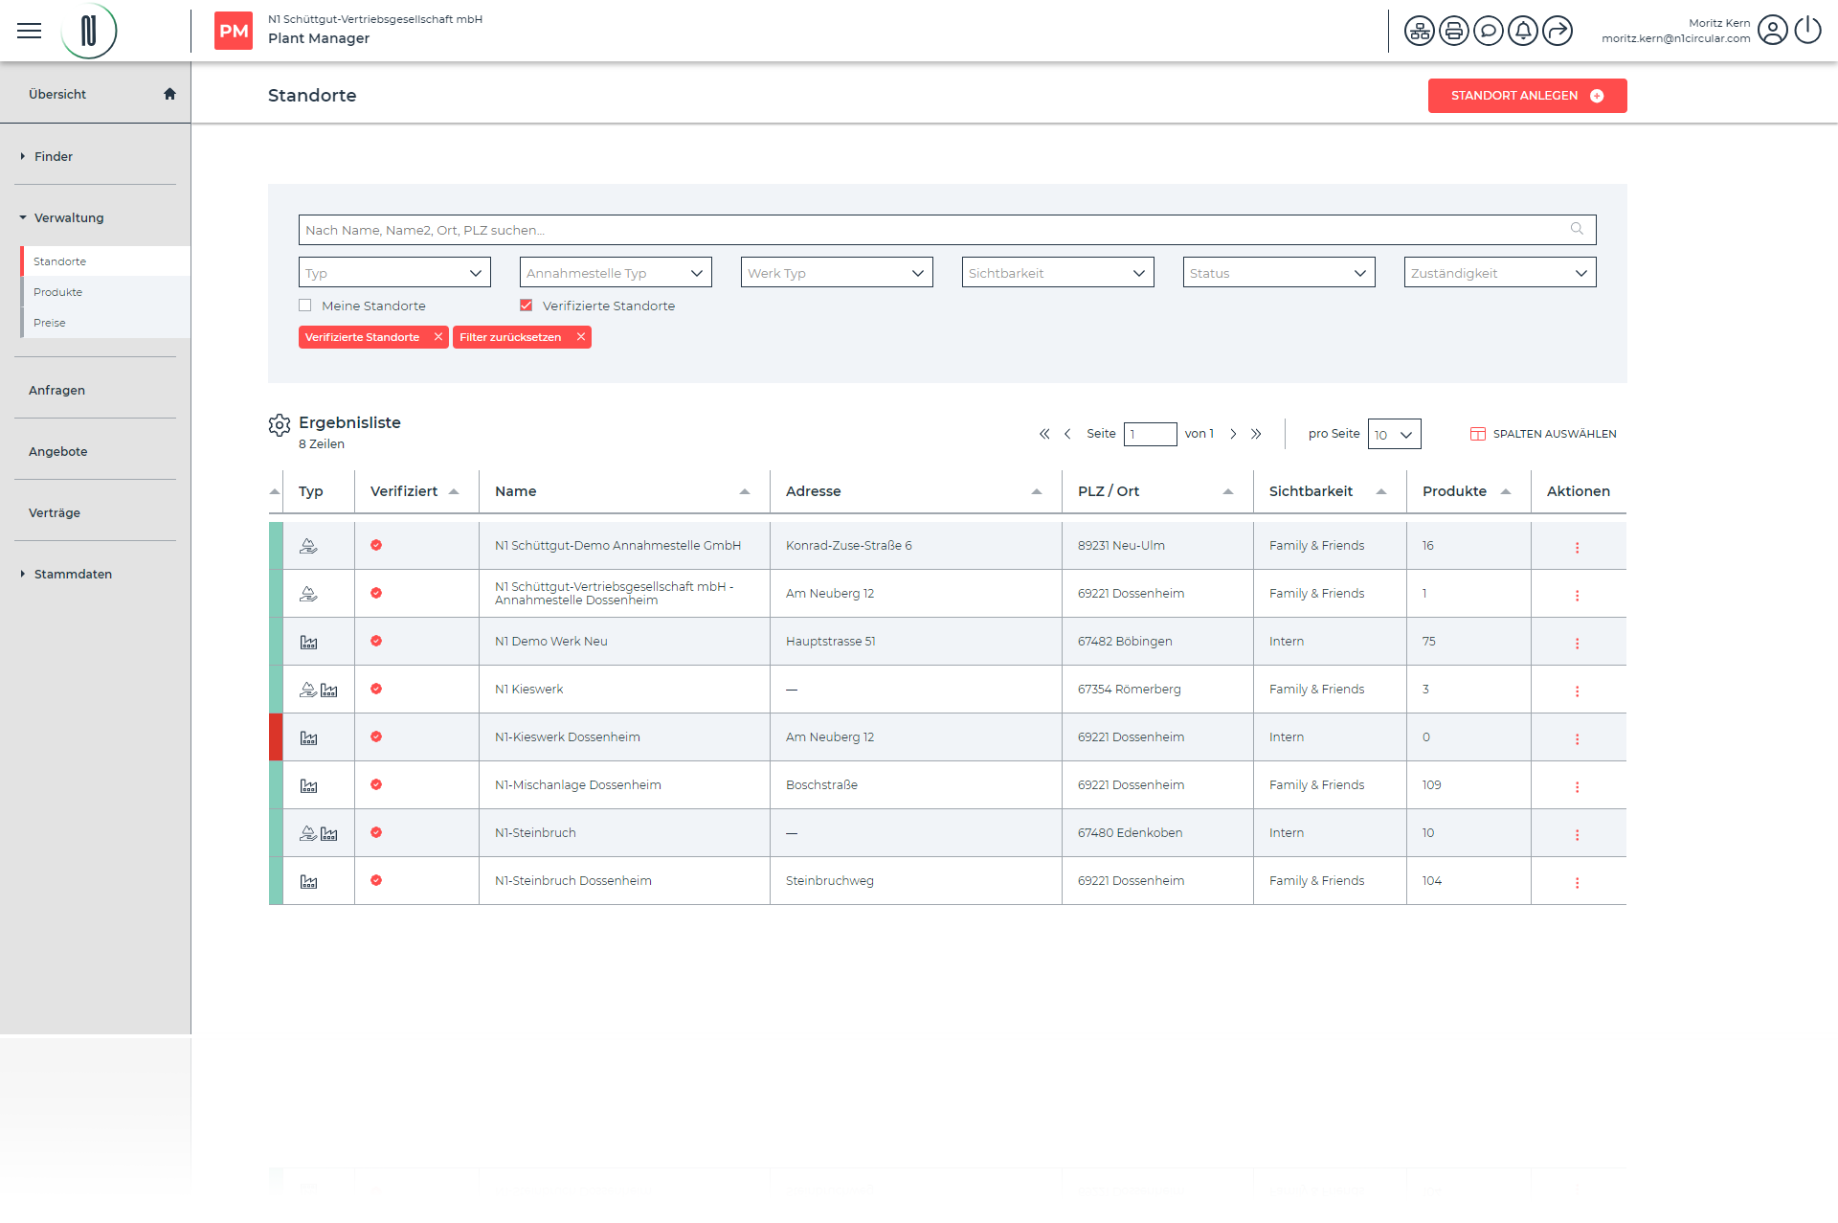1838x1223 pixels.
Task: Click the Ergebnisliste settings gear icon
Action: point(279,425)
